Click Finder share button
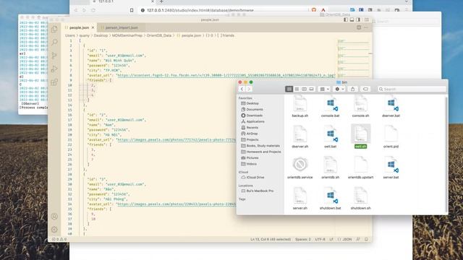The height and width of the screenshot is (260, 463). point(352,89)
